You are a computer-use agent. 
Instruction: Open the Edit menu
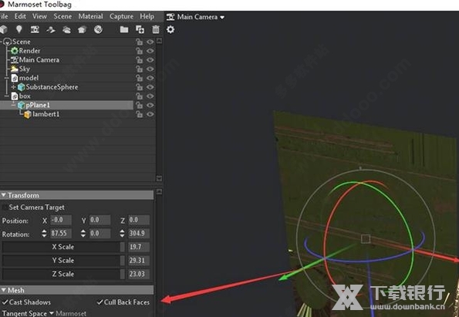[20, 16]
